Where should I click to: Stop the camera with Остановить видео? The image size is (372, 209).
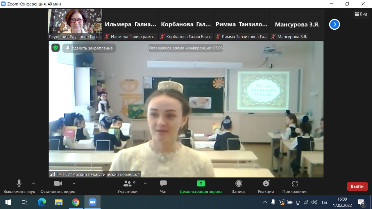point(58,186)
